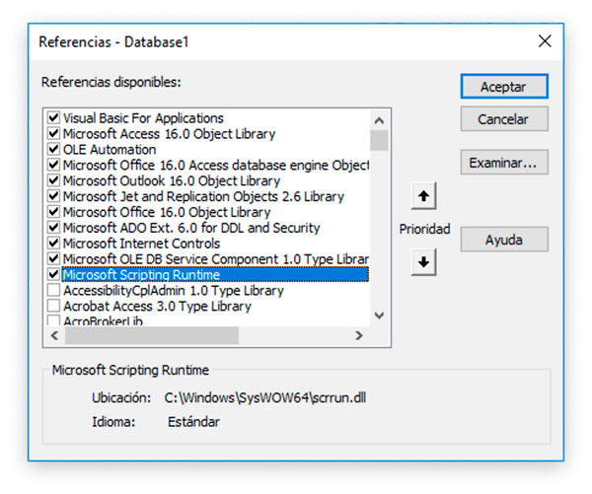This screenshot has width=592, height=494.
Task: Open help with the Ayuda button
Action: coord(503,240)
